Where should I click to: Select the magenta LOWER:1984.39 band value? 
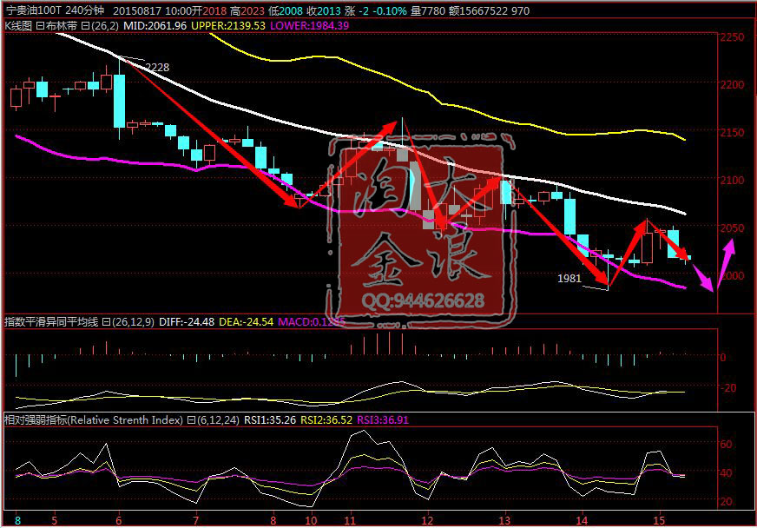pos(310,26)
